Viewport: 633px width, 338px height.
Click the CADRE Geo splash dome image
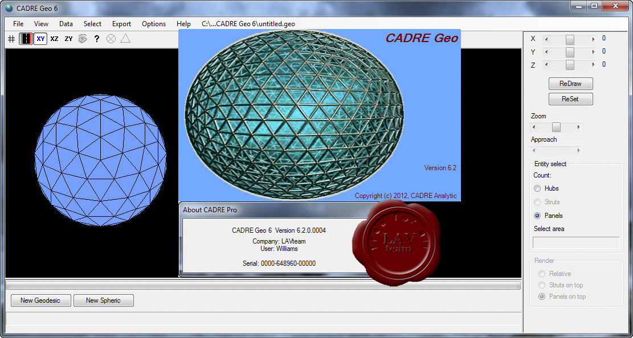(294, 115)
